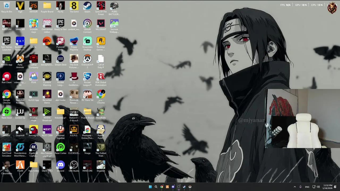This screenshot has height=191, width=340.
Task: Click the Windows Start button
Action: [150, 187]
